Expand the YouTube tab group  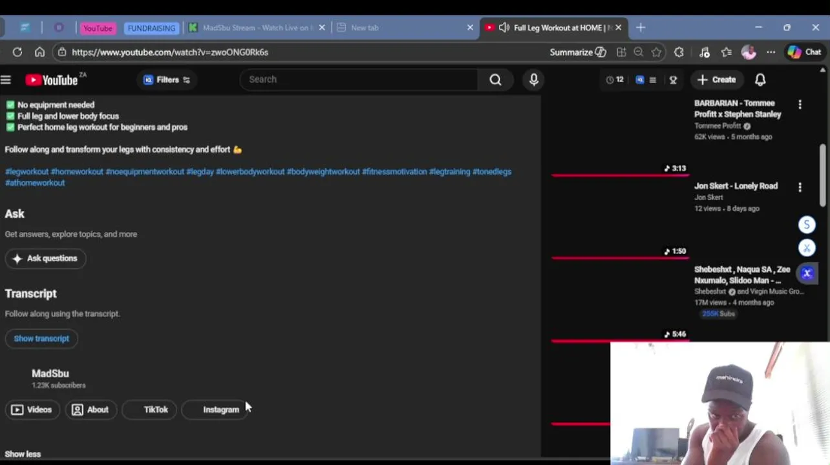point(98,28)
